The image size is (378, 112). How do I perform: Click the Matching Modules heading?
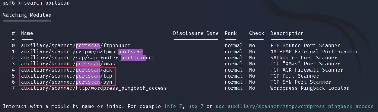27,15
